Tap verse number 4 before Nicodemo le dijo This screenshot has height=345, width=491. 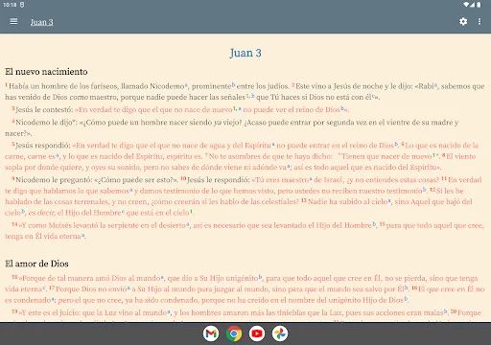13,122
